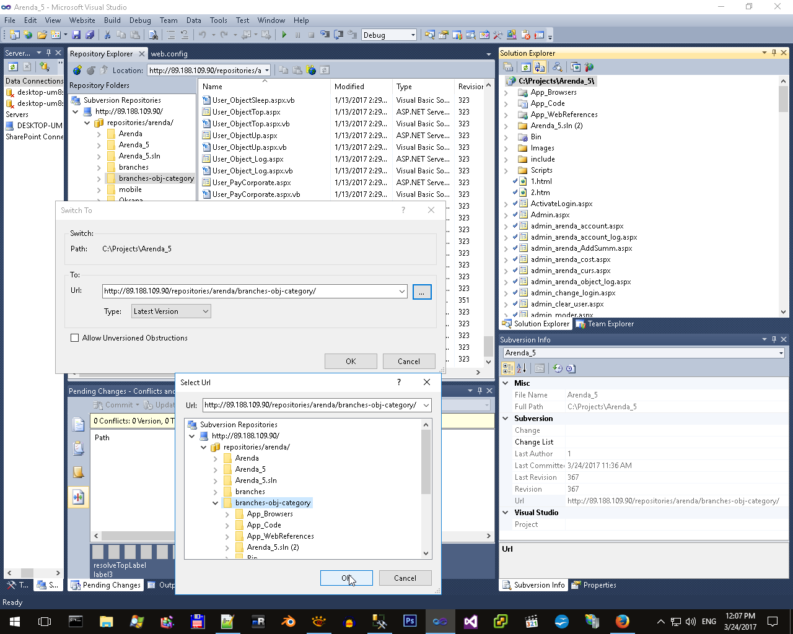The height and width of the screenshot is (634, 793).
Task: Click the Properties icon in Solution Explorer toolbar
Action: [508, 67]
